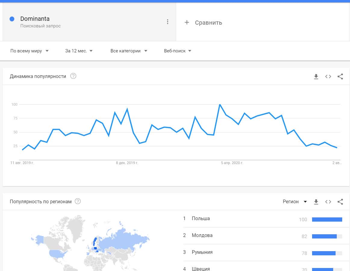This screenshot has height=271, width=350.
Task: Expand the Веб-поиск search type dropdown
Action: pyautogui.click(x=178, y=51)
